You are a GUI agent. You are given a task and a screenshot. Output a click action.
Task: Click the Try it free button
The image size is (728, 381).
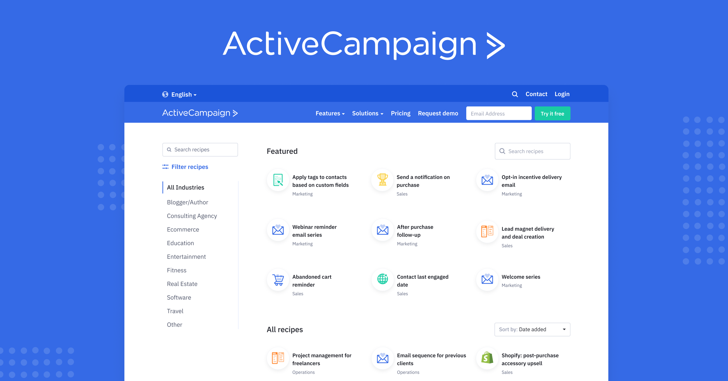552,113
